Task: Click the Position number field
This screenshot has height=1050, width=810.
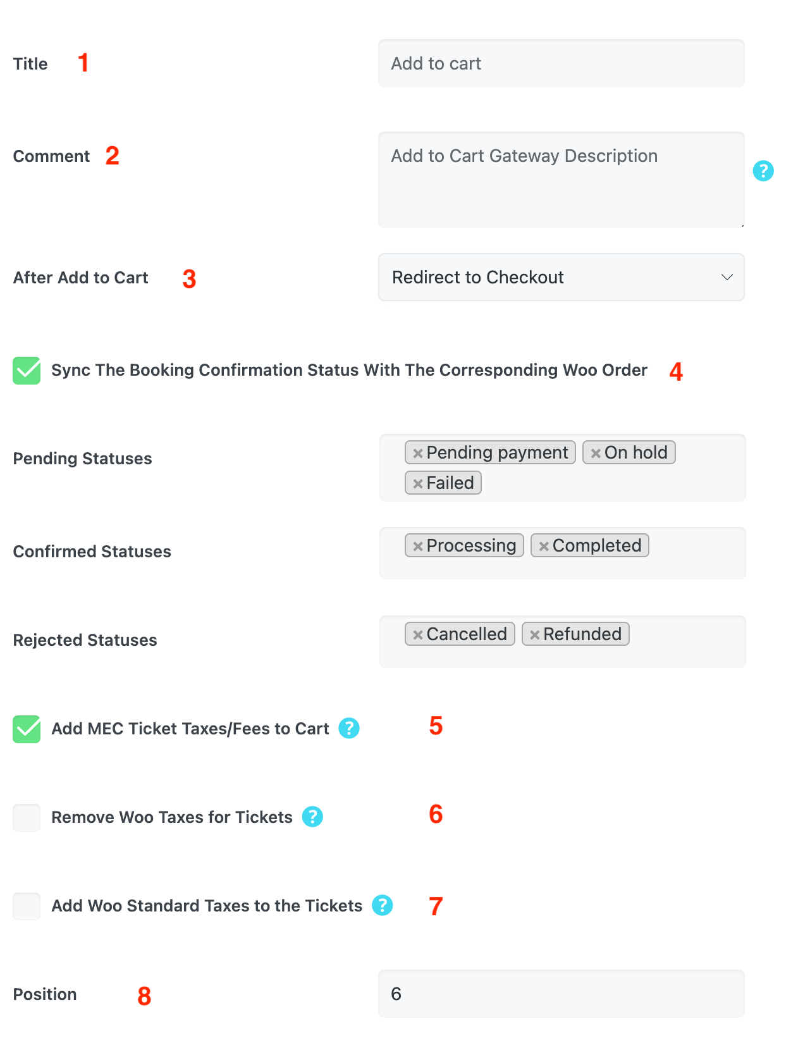Action: tap(561, 994)
